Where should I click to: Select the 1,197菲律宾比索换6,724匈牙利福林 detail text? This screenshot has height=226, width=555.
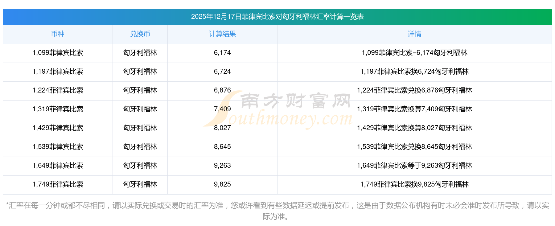[x=414, y=72]
